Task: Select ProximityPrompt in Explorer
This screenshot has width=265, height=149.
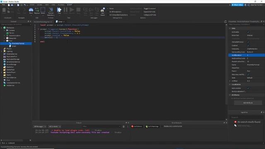Action: [18, 43]
